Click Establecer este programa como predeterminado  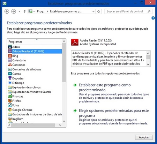point(105,88)
